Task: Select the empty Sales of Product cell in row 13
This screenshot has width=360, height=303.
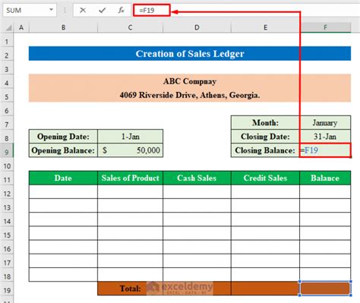Action: (130, 206)
